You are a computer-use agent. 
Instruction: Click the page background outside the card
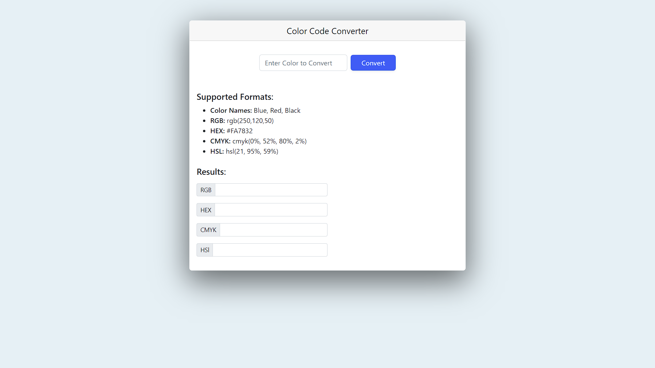pyautogui.click(x=102, y=170)
